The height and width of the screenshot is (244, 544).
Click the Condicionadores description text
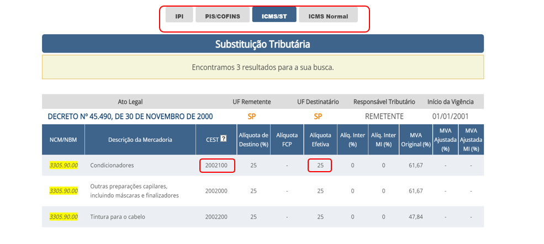tap(112, 165)
